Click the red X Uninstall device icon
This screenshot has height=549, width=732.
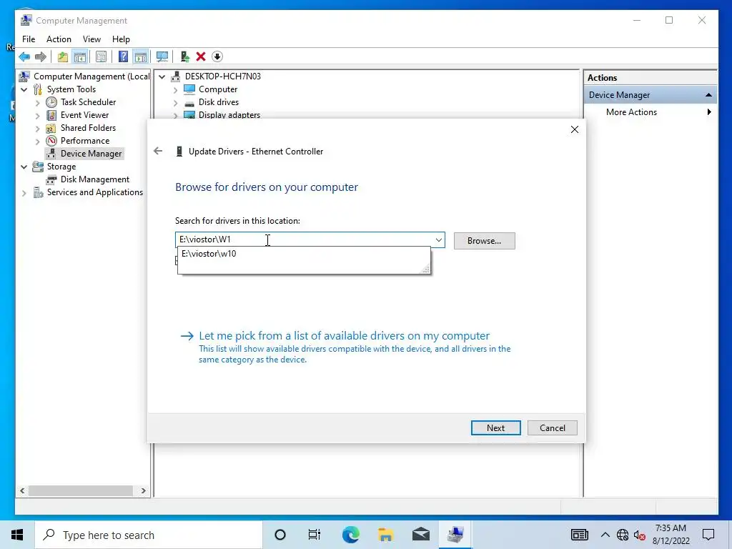201,57
